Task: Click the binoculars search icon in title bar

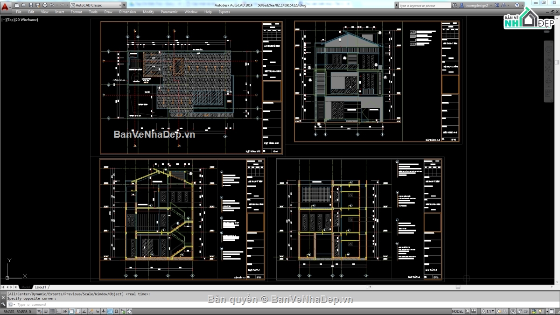Action: coord(455,6)
